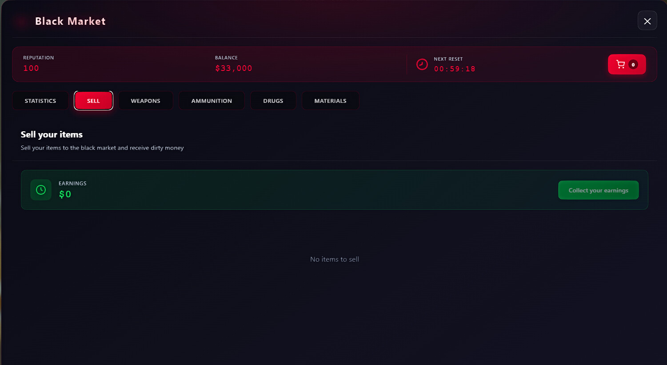Click the No items to sell message
Screen dimensions: 667x365
[x=334, y=259]
